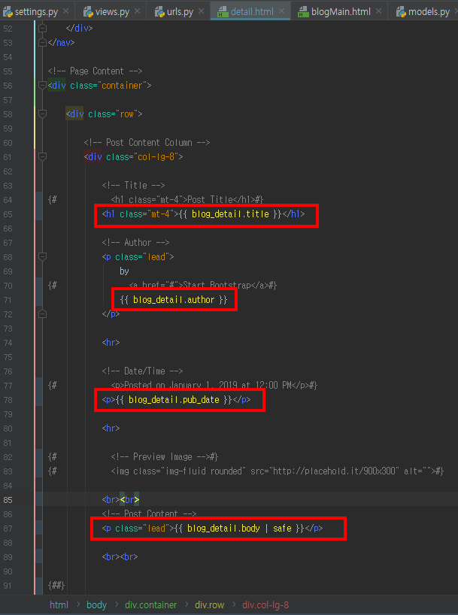Close the views.py tab
458x615 pixels.
click(138, 11)
